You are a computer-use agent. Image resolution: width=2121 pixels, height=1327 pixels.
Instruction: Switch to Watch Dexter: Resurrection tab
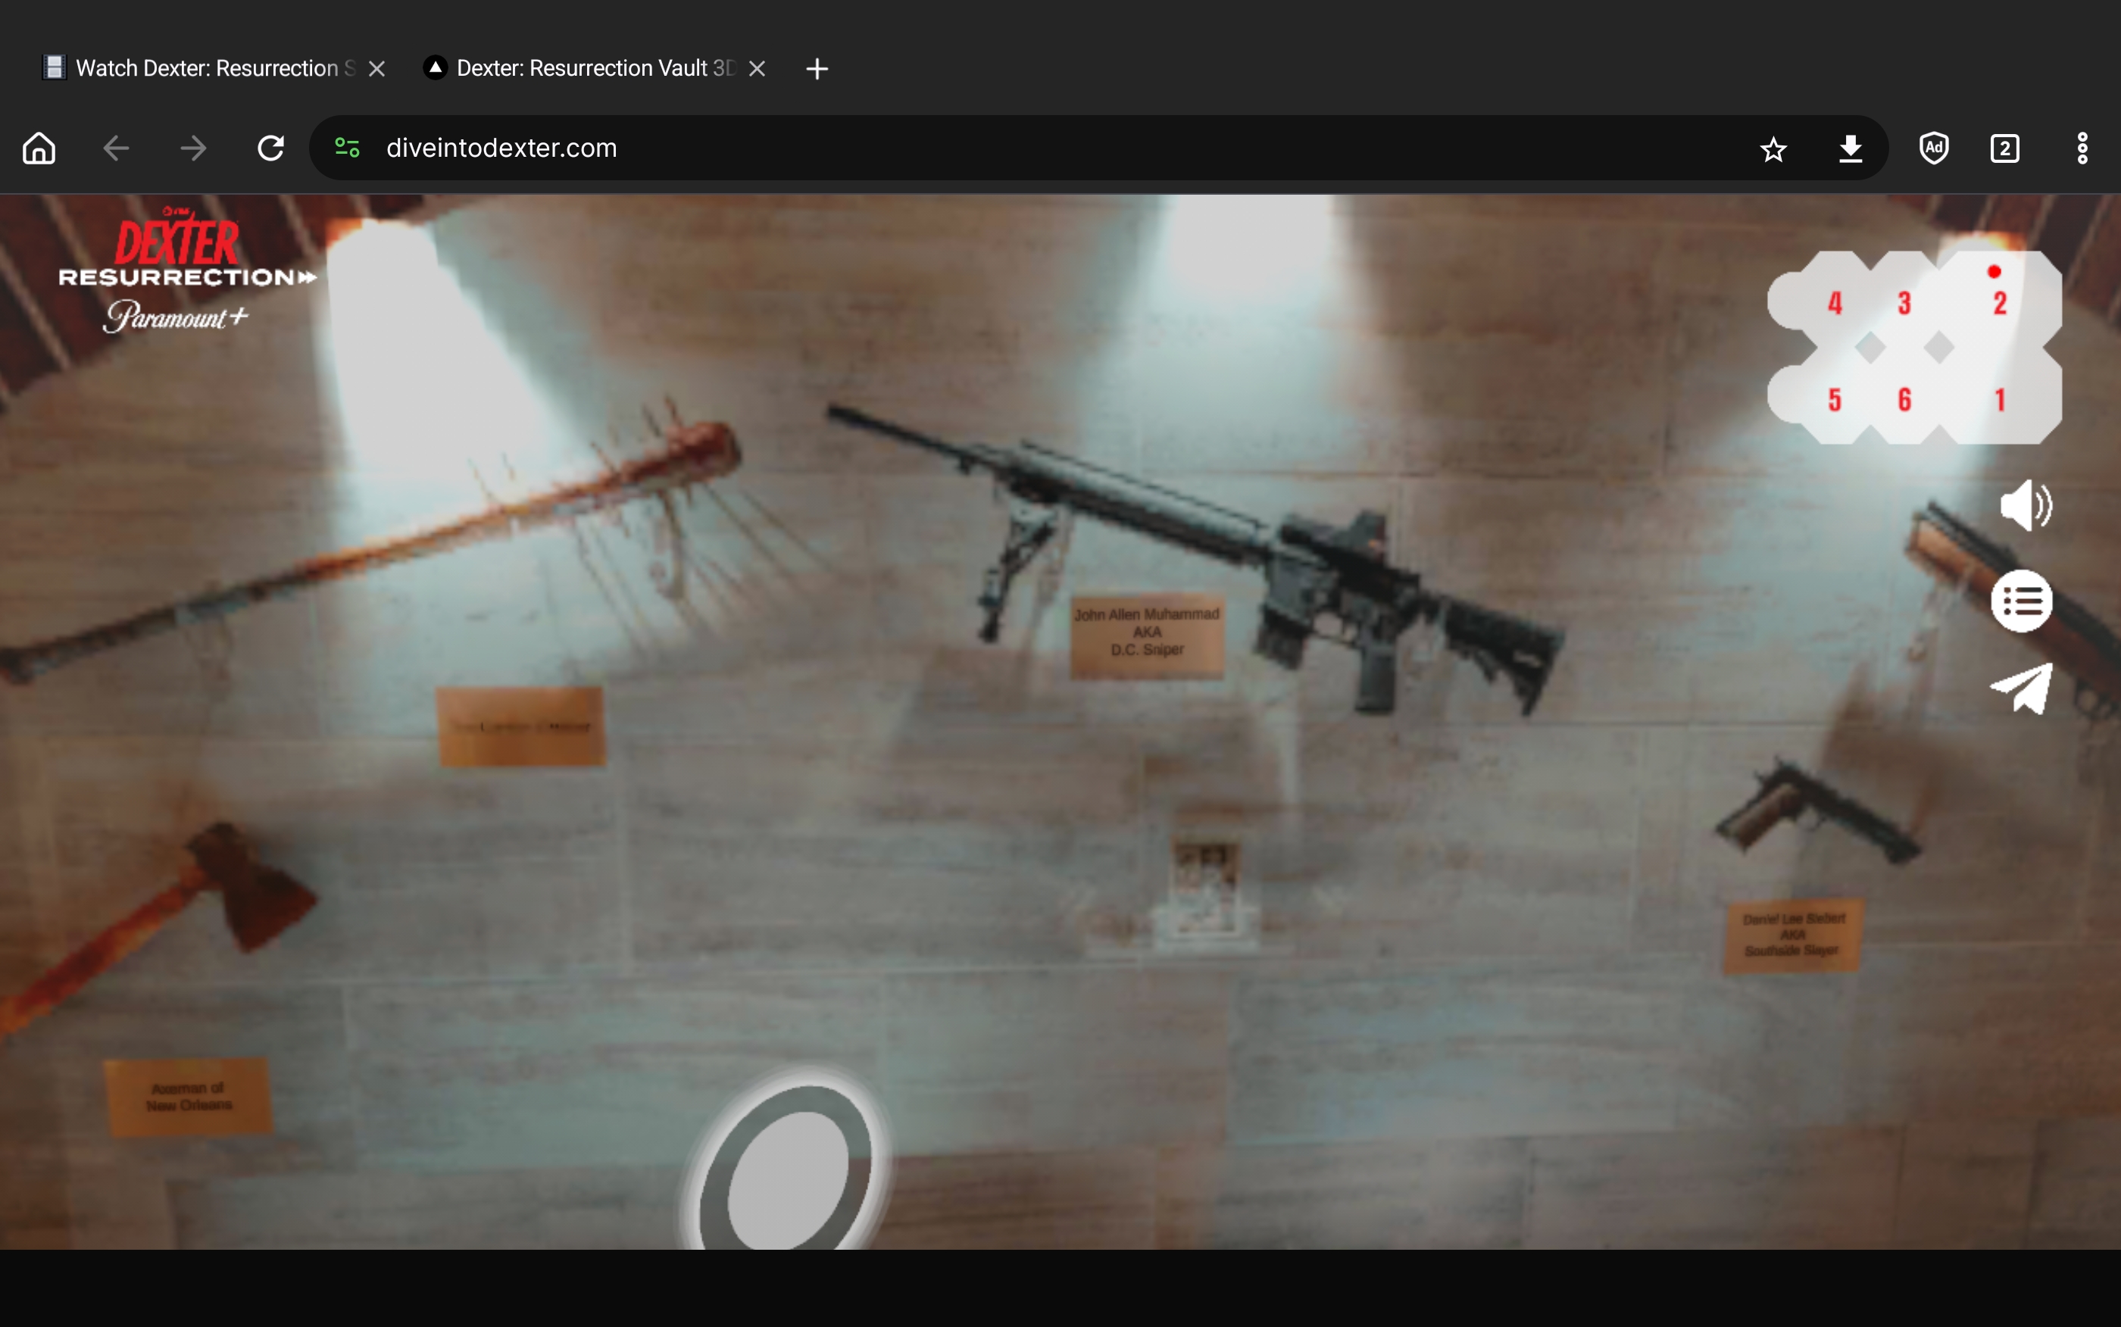coord(200,68)
